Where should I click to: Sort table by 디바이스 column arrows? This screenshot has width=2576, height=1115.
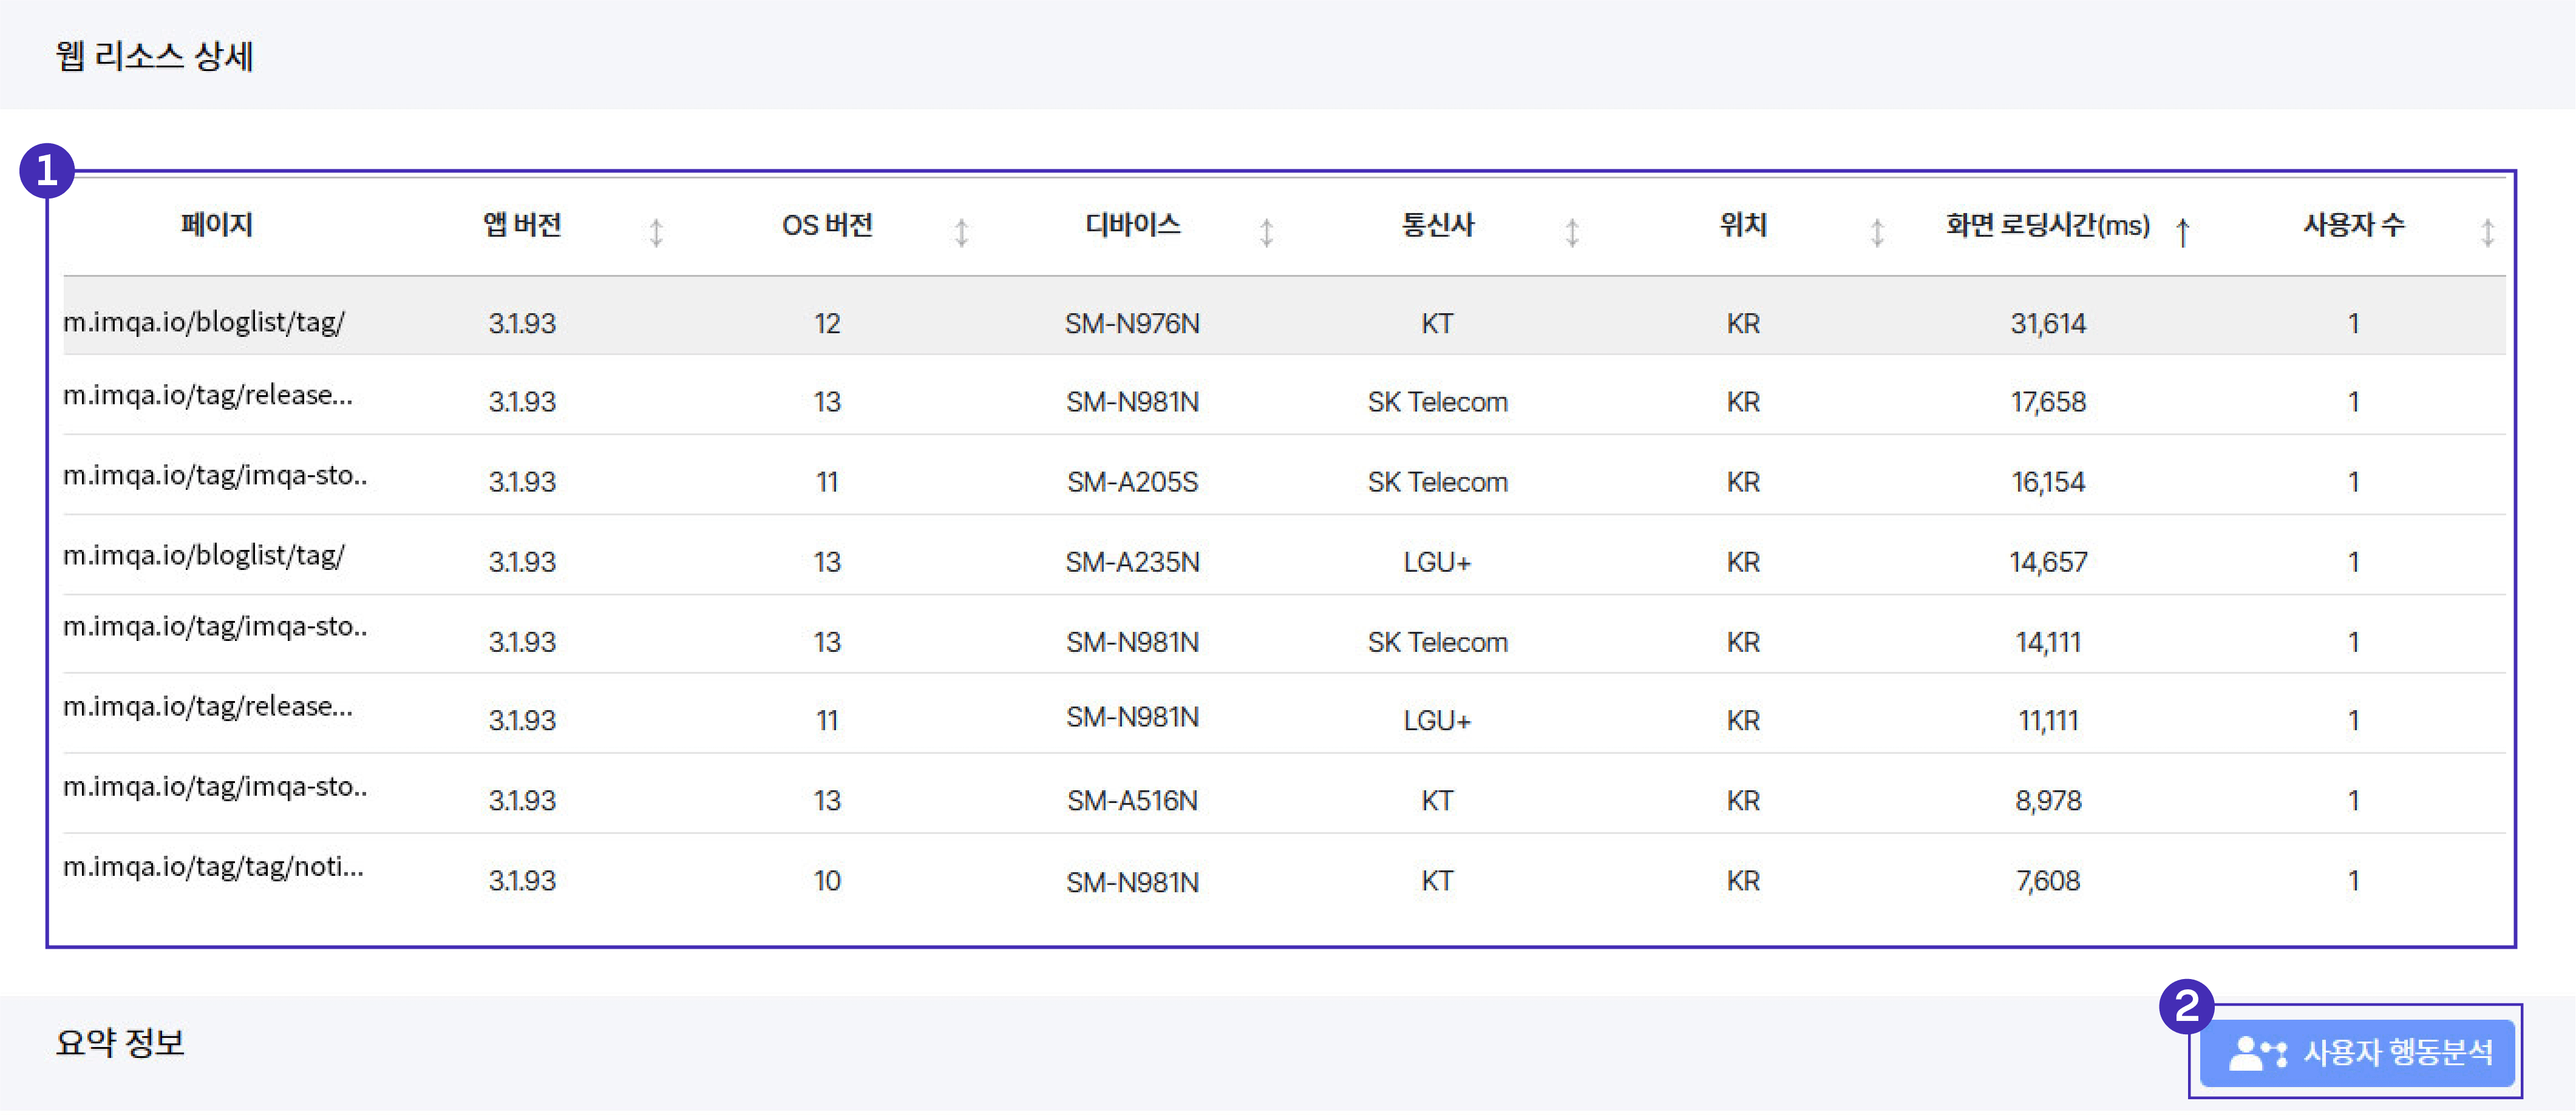tap(1266, 233)
